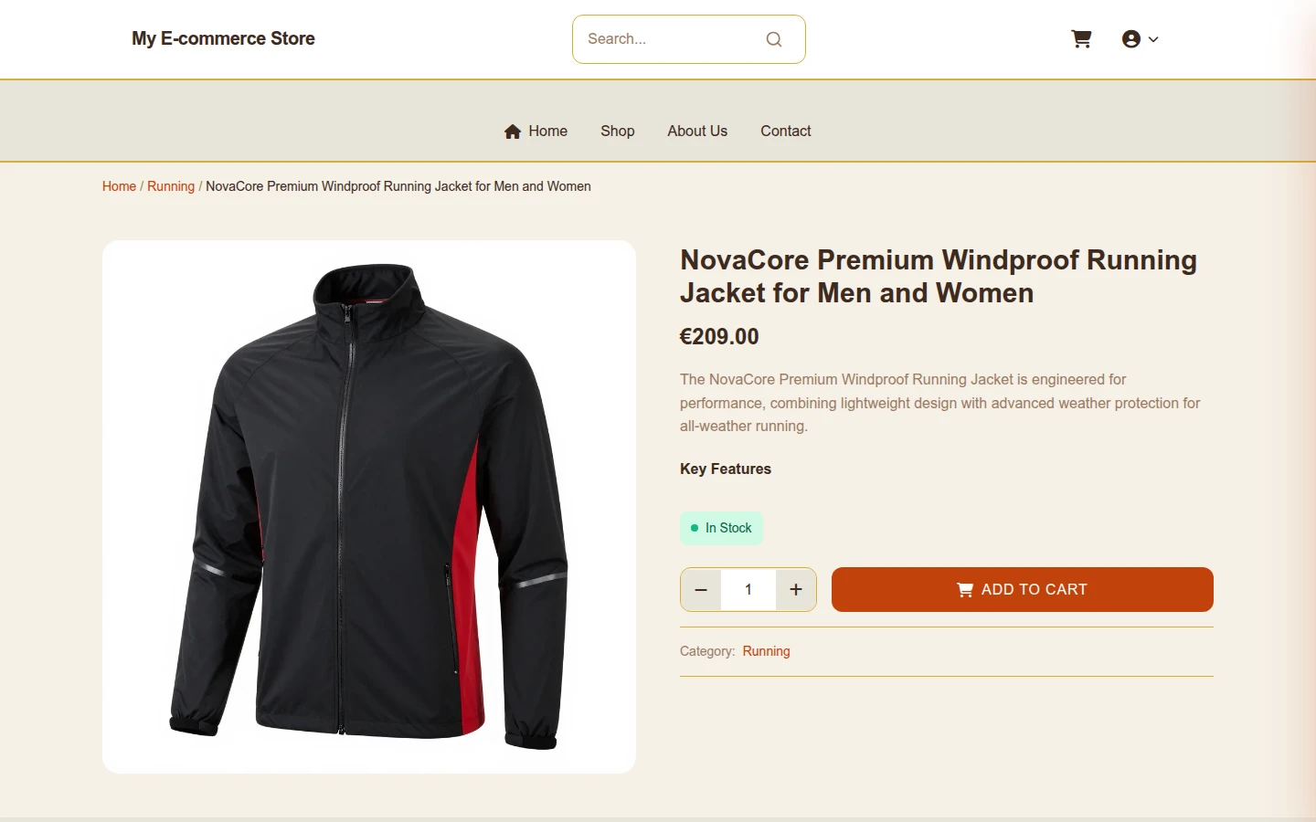
Task: Increase quantity with the plus button
Action: coord(796,589)
